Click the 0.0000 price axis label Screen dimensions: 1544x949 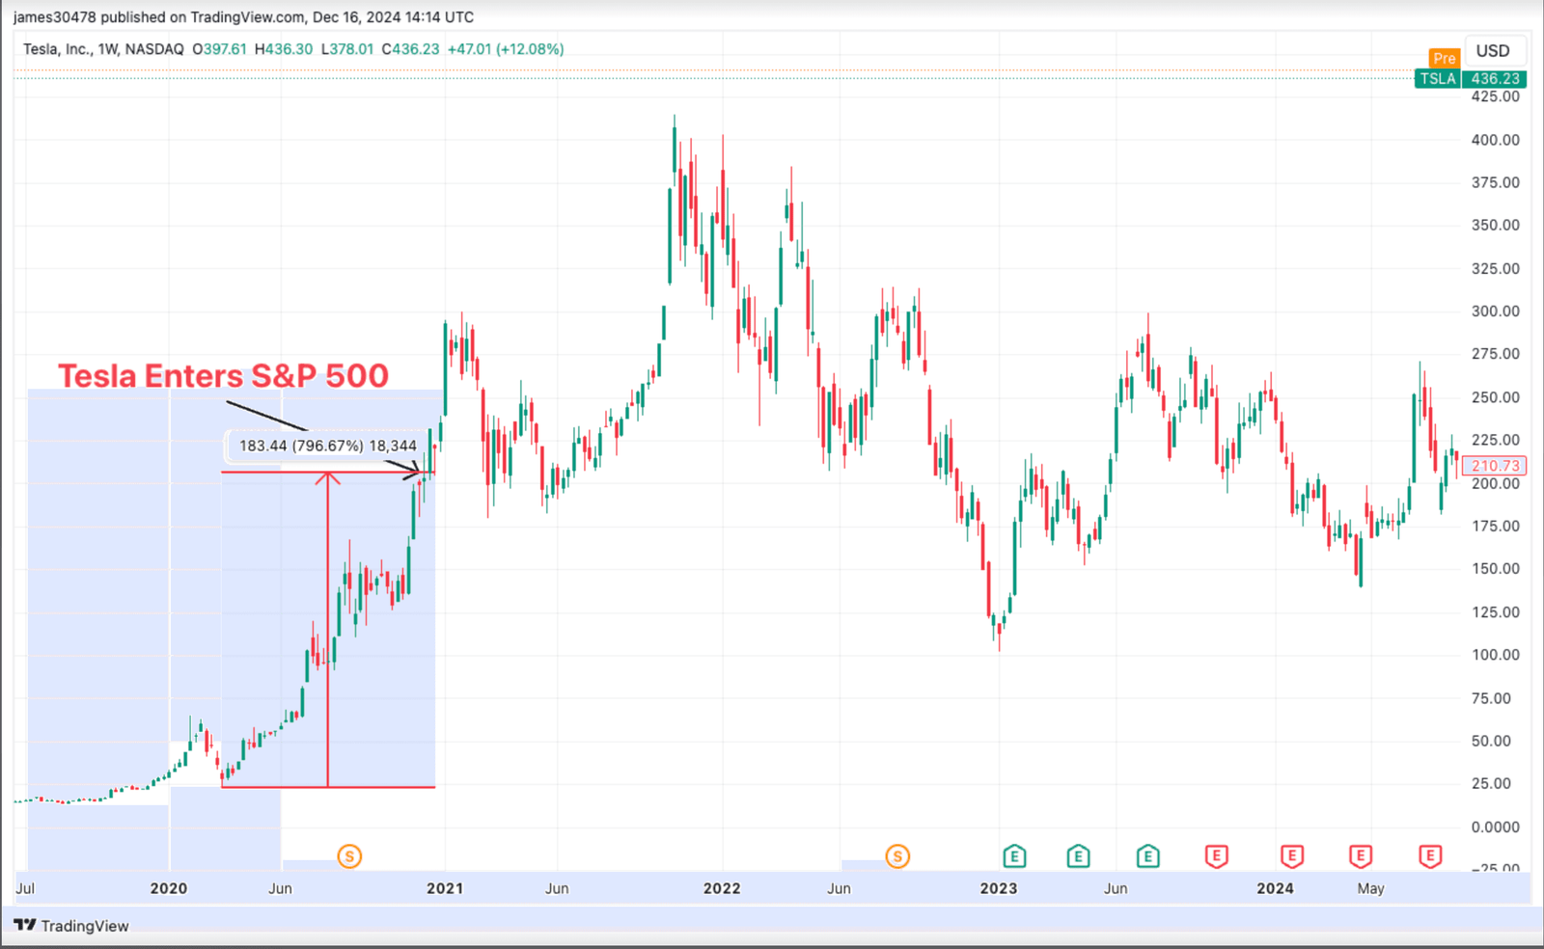tap(1495, 827)
